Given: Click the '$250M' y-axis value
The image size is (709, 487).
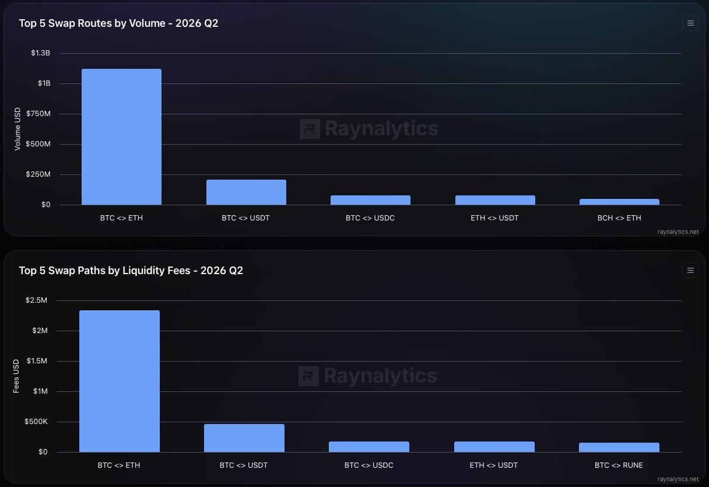Looking at the screenshot, I should pos(38,174).
